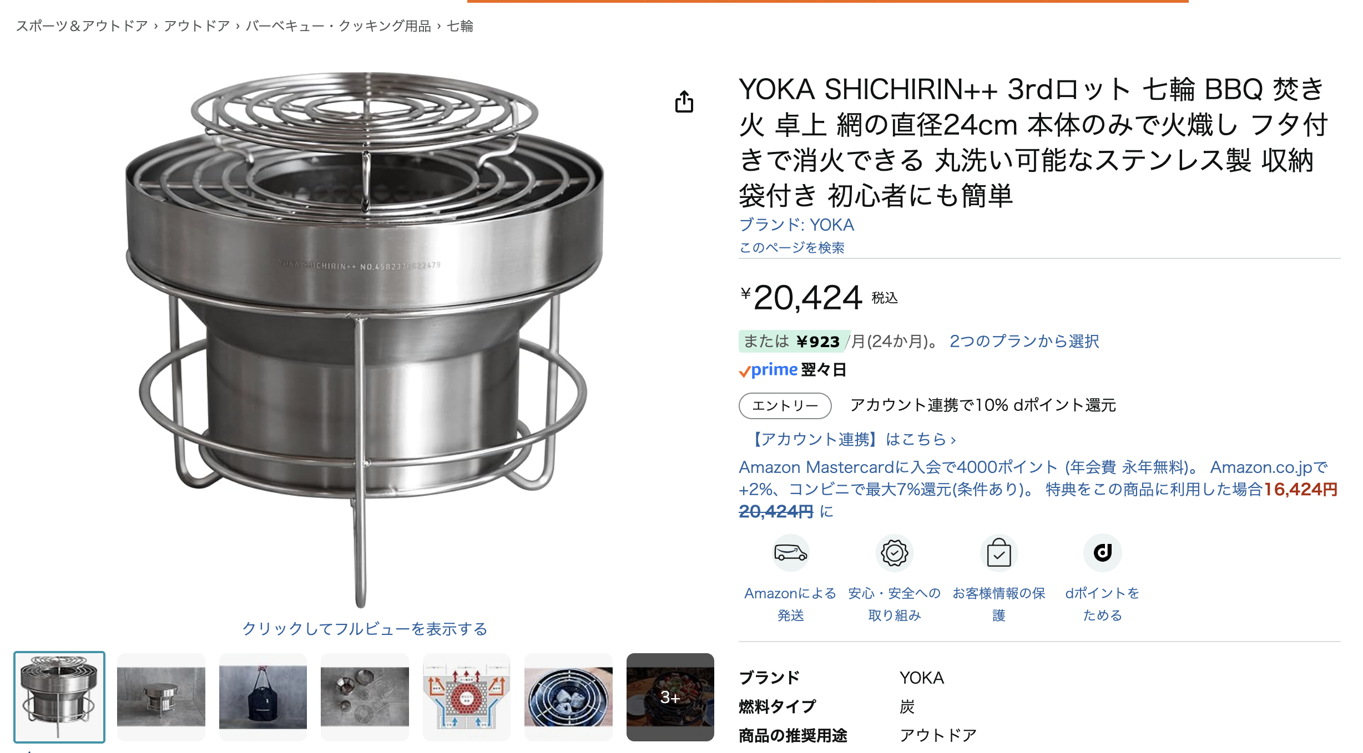
Task: Open ブランド: YOKA brand link
Action: click(796, 225)
